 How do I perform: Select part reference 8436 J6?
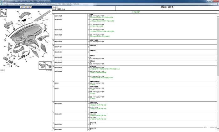pos(56,89)
